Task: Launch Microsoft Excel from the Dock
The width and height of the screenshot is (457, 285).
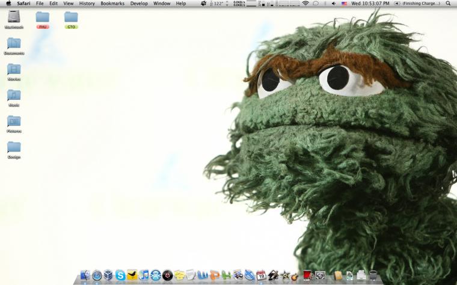Action: [226, 275]
